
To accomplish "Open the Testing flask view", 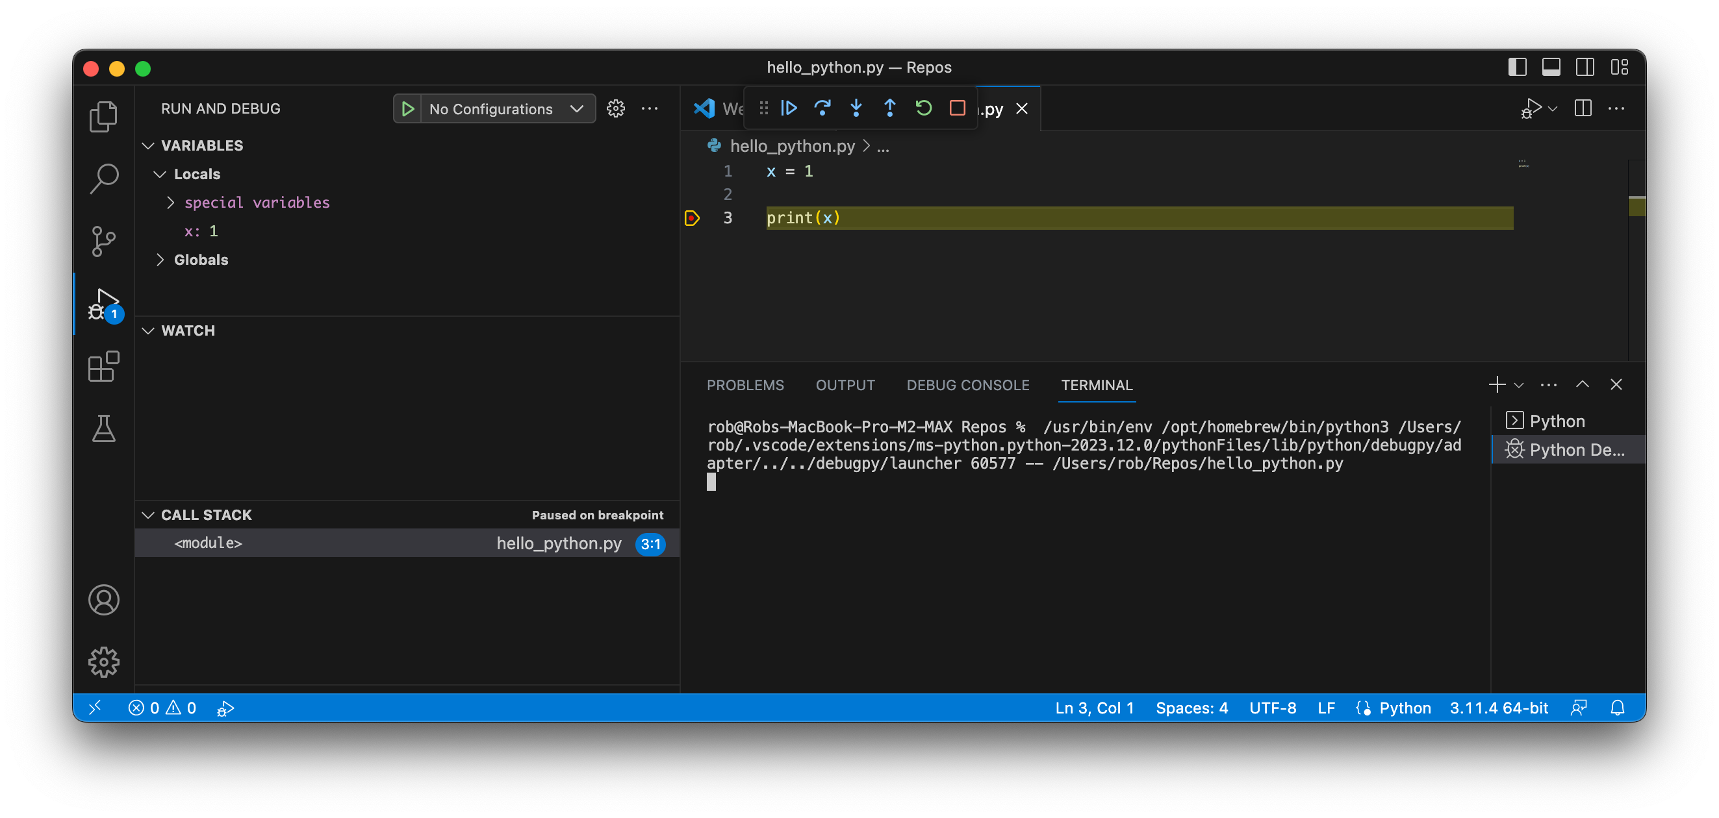I will 103,428.
